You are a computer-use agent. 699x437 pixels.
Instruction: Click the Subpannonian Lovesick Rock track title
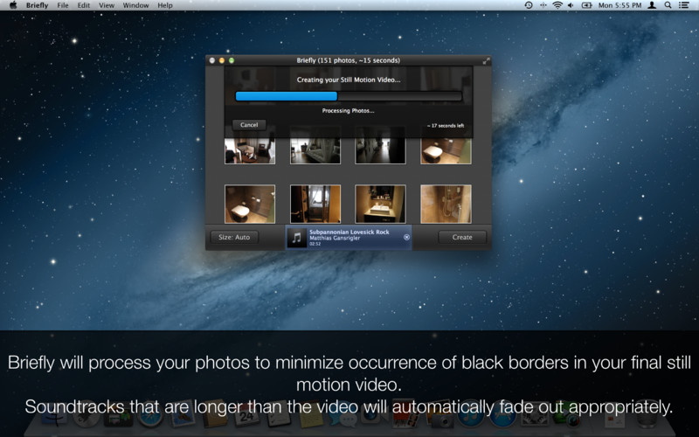[x=349, y=232]
